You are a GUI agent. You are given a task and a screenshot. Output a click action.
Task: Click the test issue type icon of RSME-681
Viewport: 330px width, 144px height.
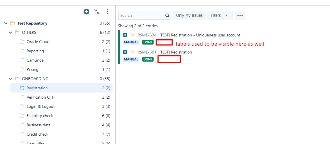pos(125,52)
